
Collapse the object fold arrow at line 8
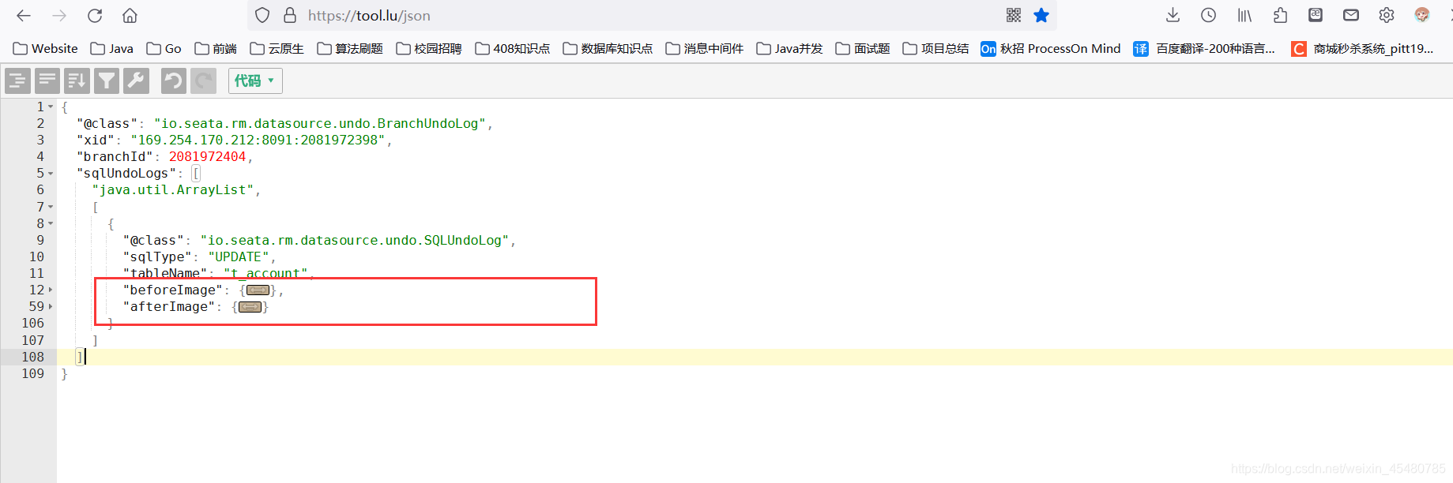click(51, 223)
